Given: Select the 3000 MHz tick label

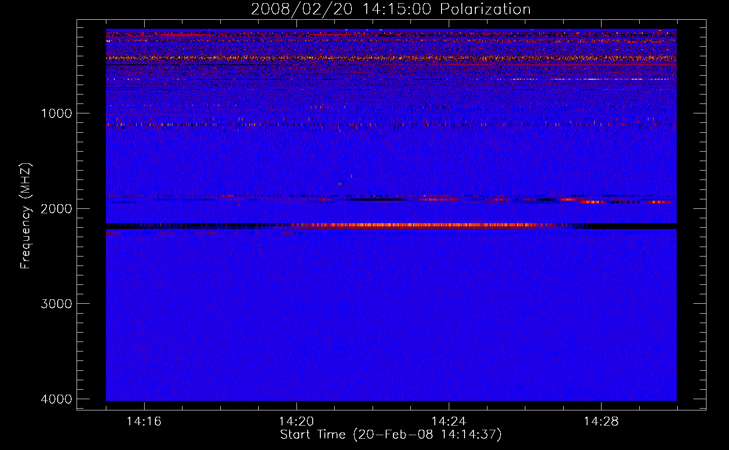Looking at the screenshot, I should point(56,304).
